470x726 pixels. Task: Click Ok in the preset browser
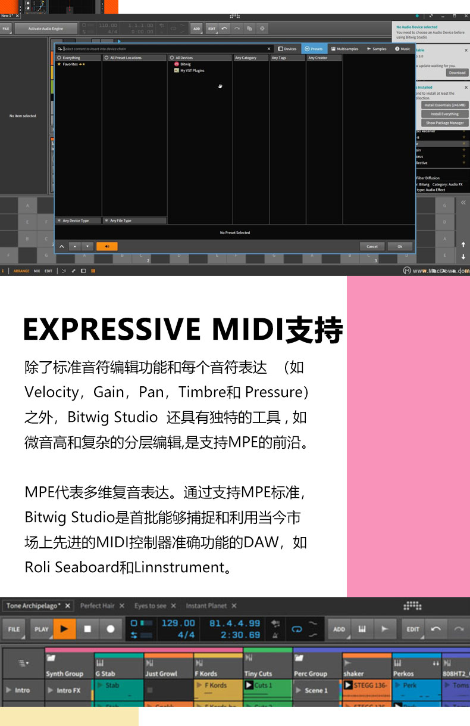pyautogui.click(x=400, y=246)
